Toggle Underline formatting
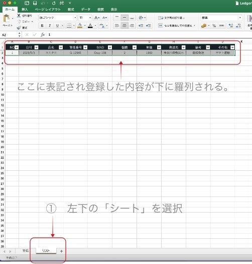Screen dimensions: 252x264 (x=57, y=26)
